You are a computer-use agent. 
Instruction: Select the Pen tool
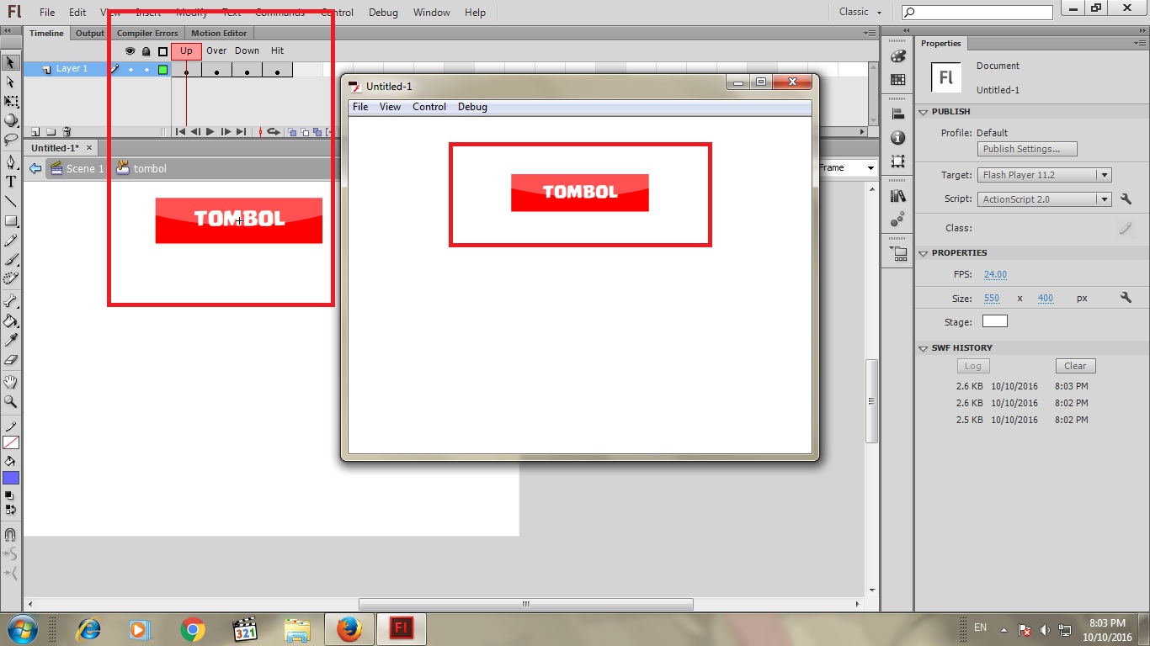(x=11, y=161)
